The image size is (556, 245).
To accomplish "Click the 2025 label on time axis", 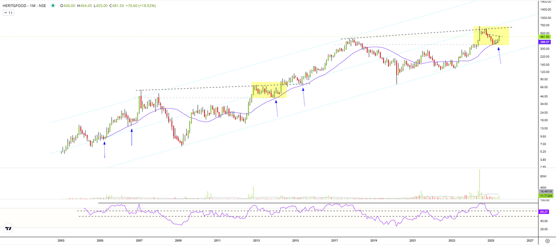I will 491,241.
